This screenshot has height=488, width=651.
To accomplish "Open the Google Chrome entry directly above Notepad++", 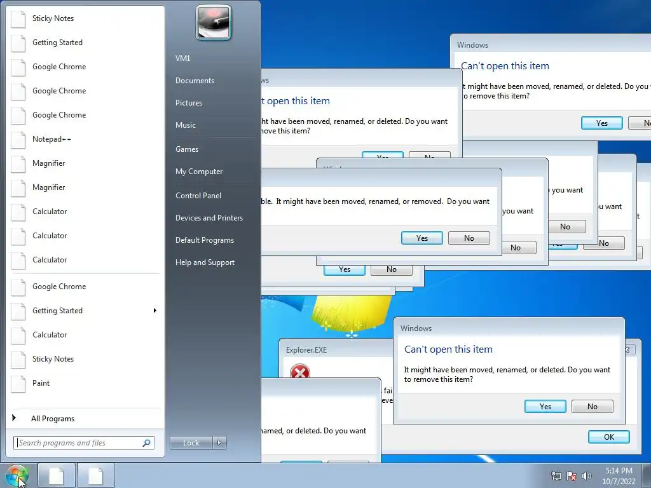I will pyautogui.click(x=85, y=115).
